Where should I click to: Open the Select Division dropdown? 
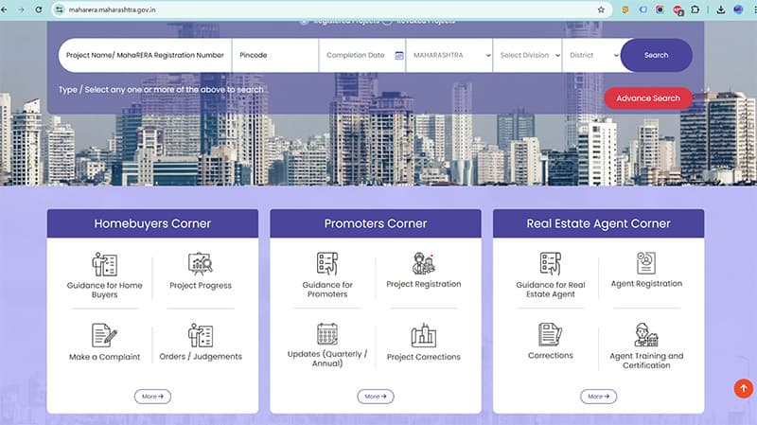(528, 56)
